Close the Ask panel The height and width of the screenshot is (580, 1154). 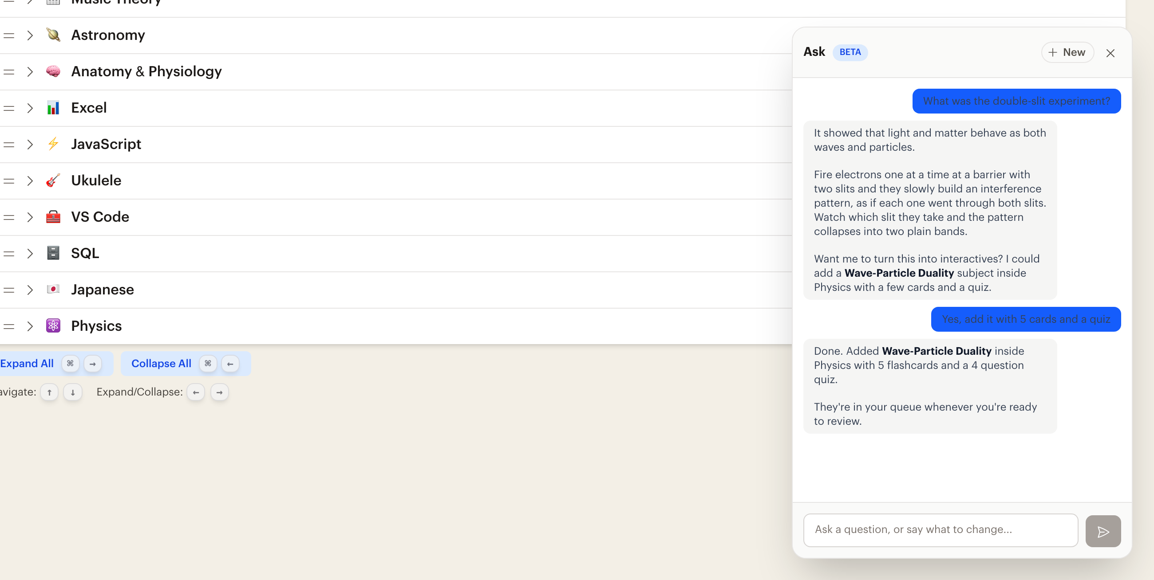1110,53
